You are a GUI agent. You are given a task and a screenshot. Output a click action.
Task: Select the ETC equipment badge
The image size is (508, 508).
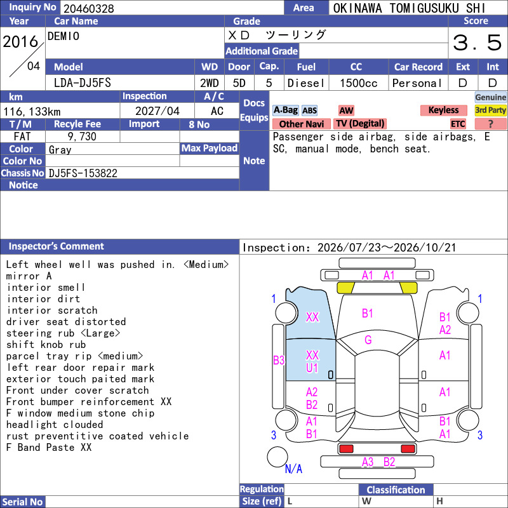(x=458, y=124)
